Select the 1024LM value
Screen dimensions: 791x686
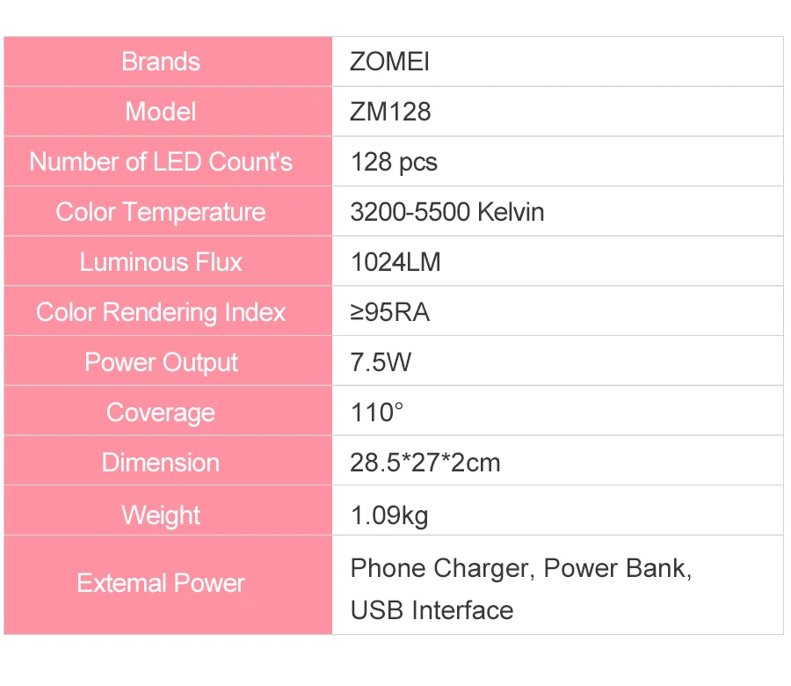click(x=396, y=262)
